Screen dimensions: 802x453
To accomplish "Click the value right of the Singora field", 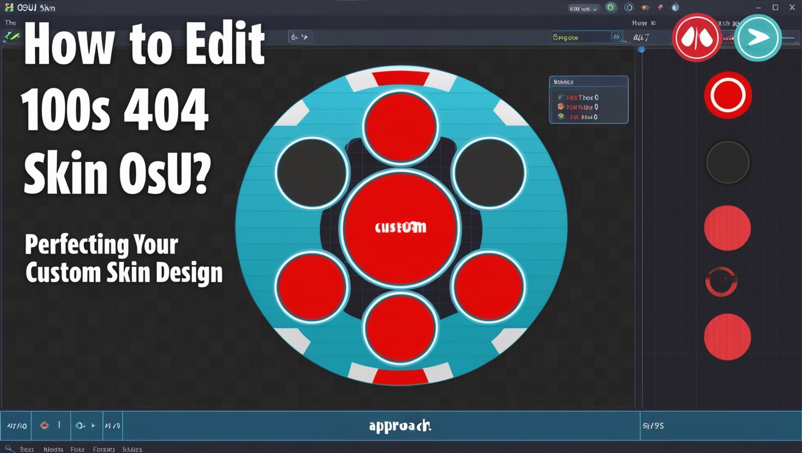I will [641, 38].
